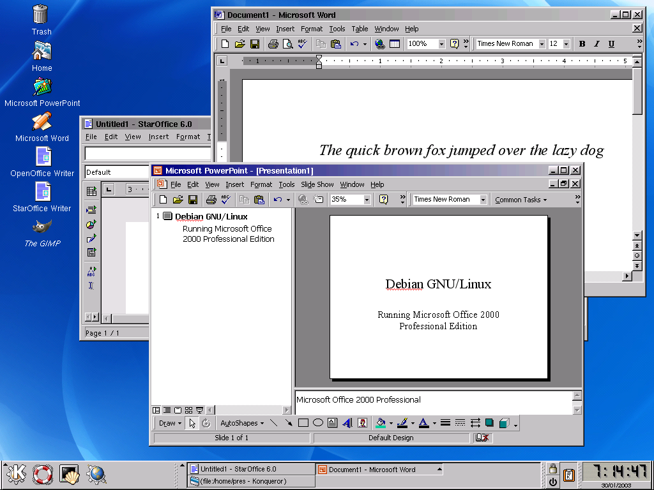Image resolution: width=654 pixels, height=490 pixels.
Task: Open the 35% zoom dropdown in PowerPoint
Action: [367, 200]
